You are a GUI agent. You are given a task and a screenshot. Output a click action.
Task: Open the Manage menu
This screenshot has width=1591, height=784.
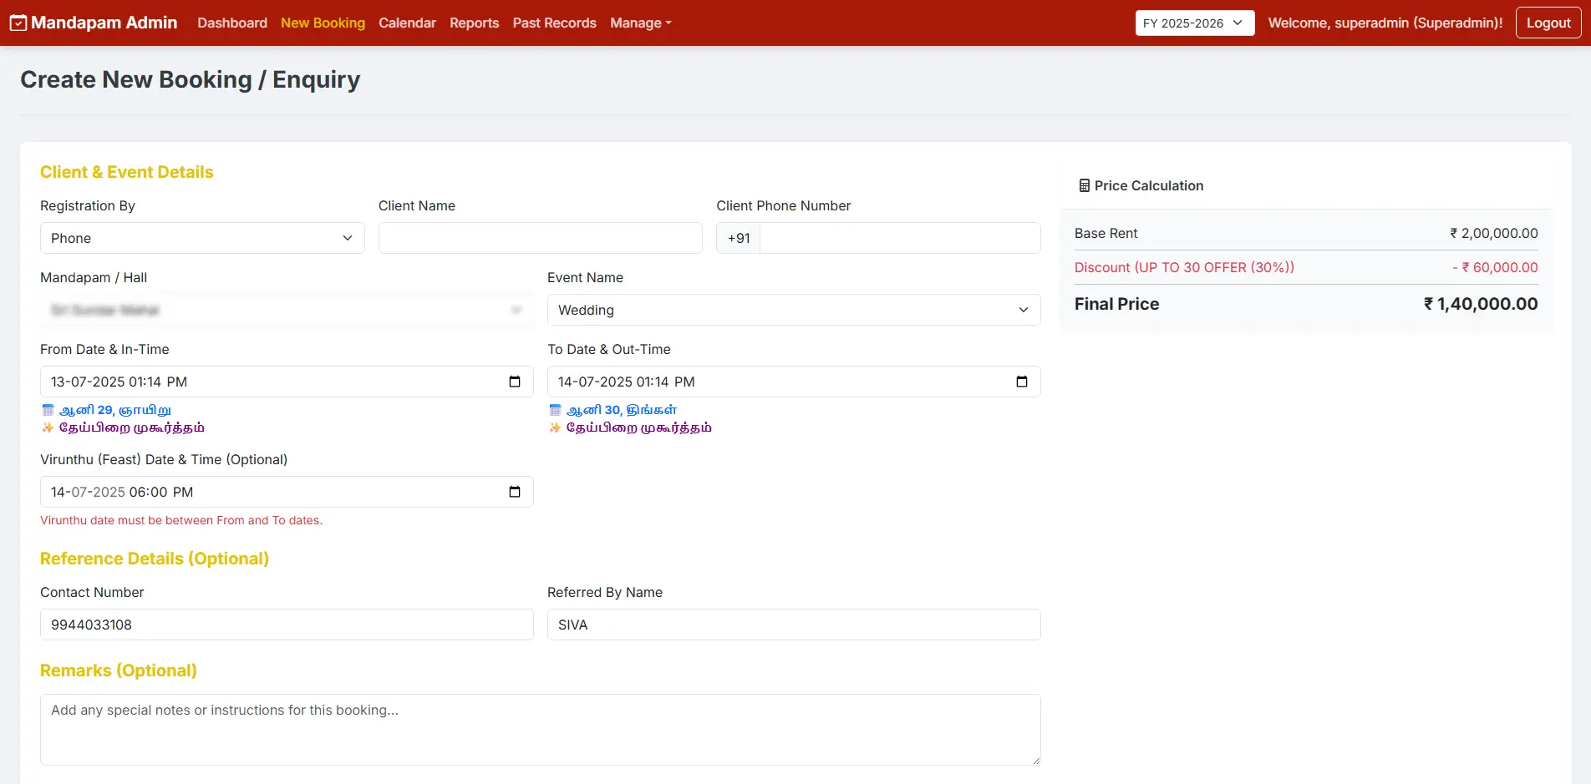coord(640,23)
